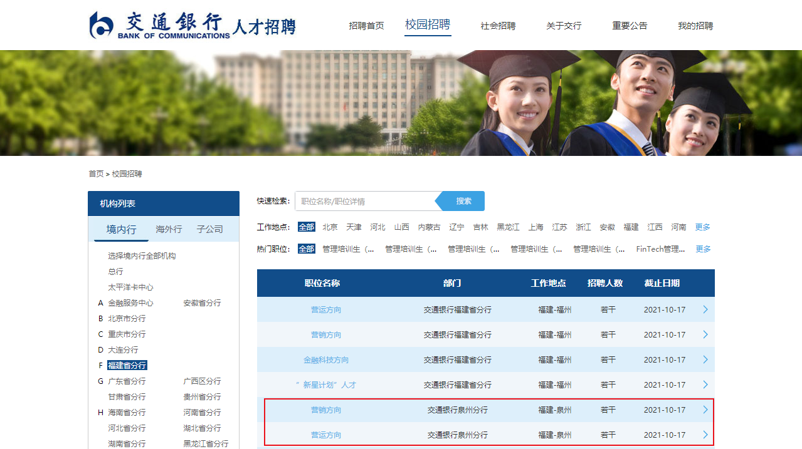802x449 pixels.
Task: Filter work location by 河北
Action: (x=377, y=227)
